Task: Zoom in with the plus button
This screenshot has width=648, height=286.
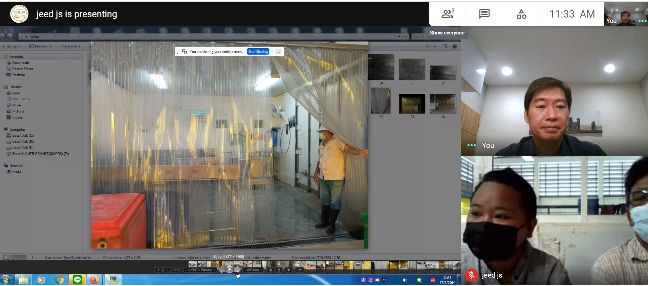Action: [x=158, y=270]
